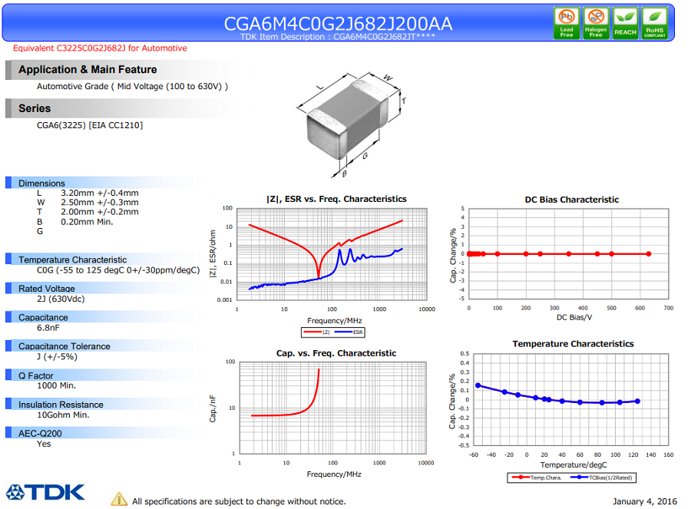Select T dimension 2.00mm +/-0.2mm
Image resolution: width=691 pixels, height=509 pixels.
tap(88, 212)
